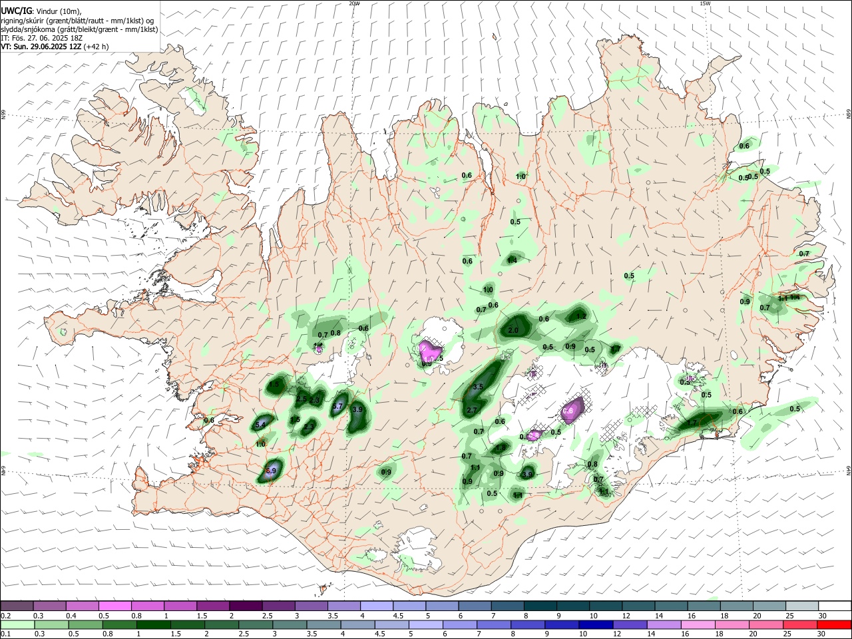Click the dark blue swatch between 10 and 12 in rain legend
The width and height of the screenshot is (852, 639).
(595, 625)
